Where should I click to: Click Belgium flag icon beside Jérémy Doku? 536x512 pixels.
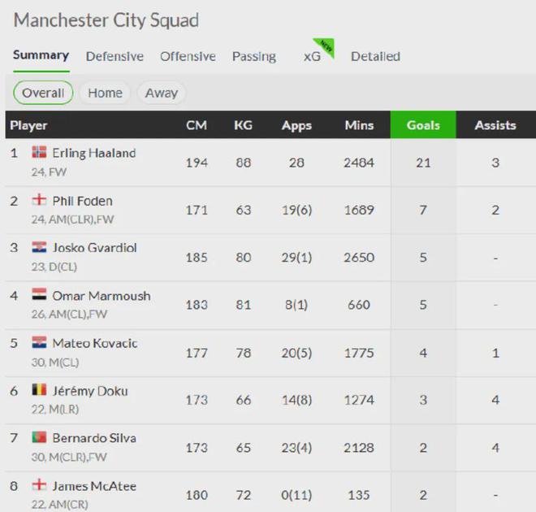pyautogui.click(x=39, y=390)
